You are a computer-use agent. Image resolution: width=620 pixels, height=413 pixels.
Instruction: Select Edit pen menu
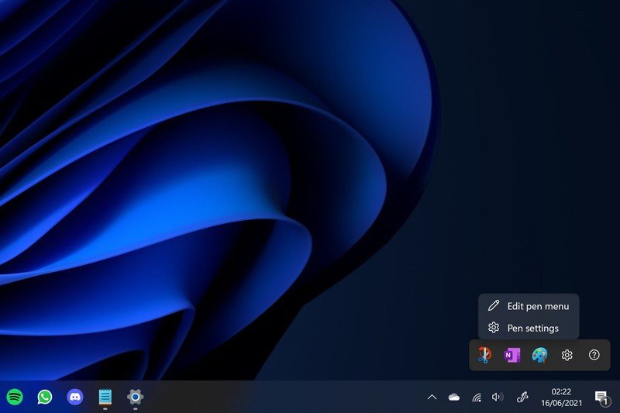(529, 306)
